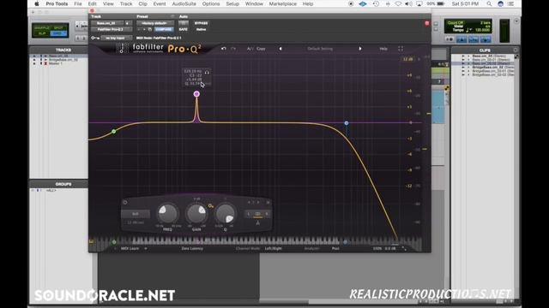This screenshot has height=308, width=549.
Task: Click the red target icon in plug-in header
Action: (427, 23)
